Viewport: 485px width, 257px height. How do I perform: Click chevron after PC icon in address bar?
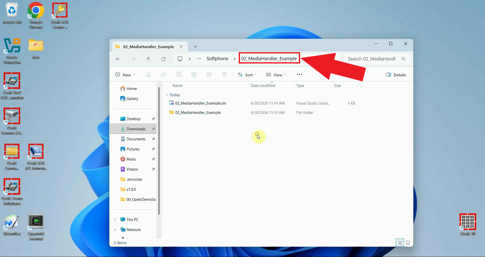[189, 59]
